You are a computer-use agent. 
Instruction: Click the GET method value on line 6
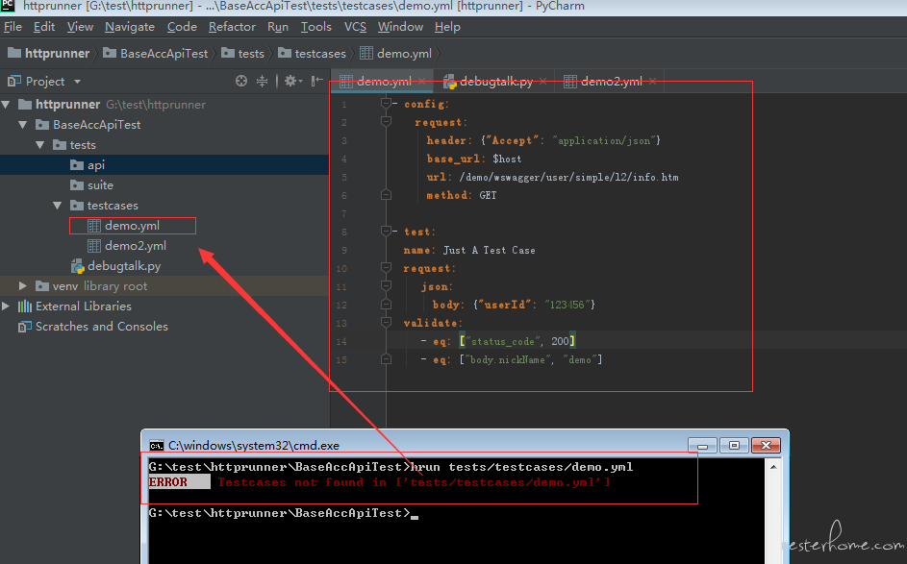click(x=488, y=195)
